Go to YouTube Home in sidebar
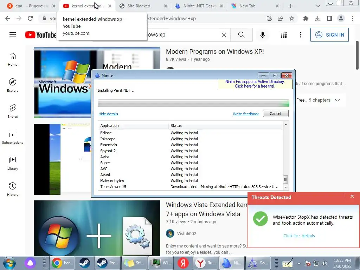This screenshot has height=270, width=360. (13, 59)
